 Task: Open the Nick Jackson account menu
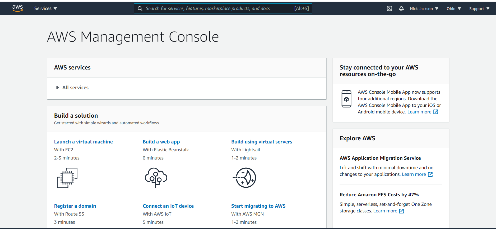(424, 9)
